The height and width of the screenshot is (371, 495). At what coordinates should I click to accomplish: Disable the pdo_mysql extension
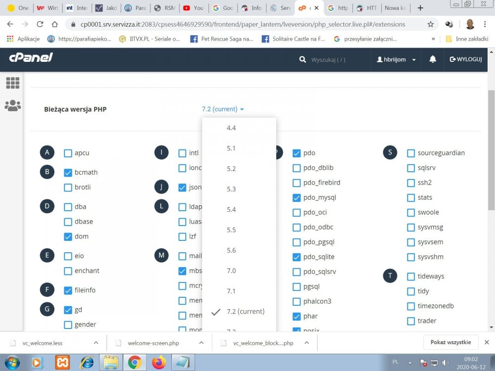click(297, 198)
